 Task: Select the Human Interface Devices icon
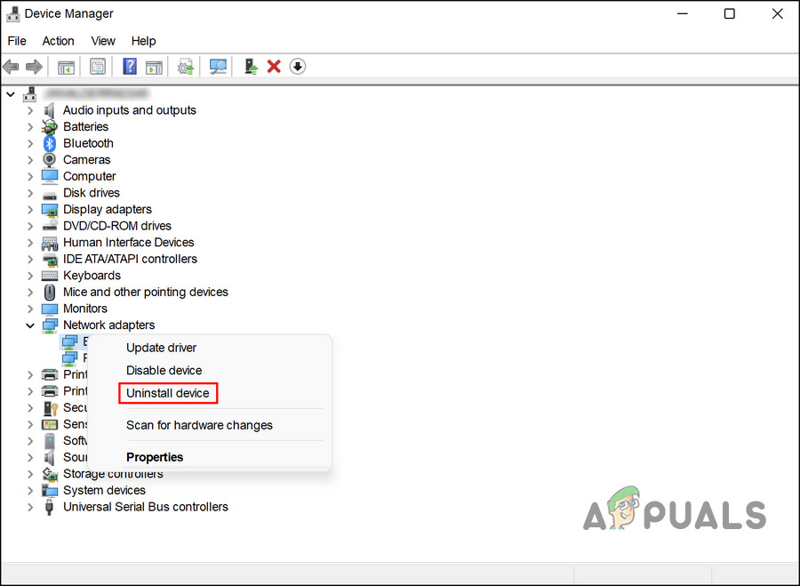point(50,243)
